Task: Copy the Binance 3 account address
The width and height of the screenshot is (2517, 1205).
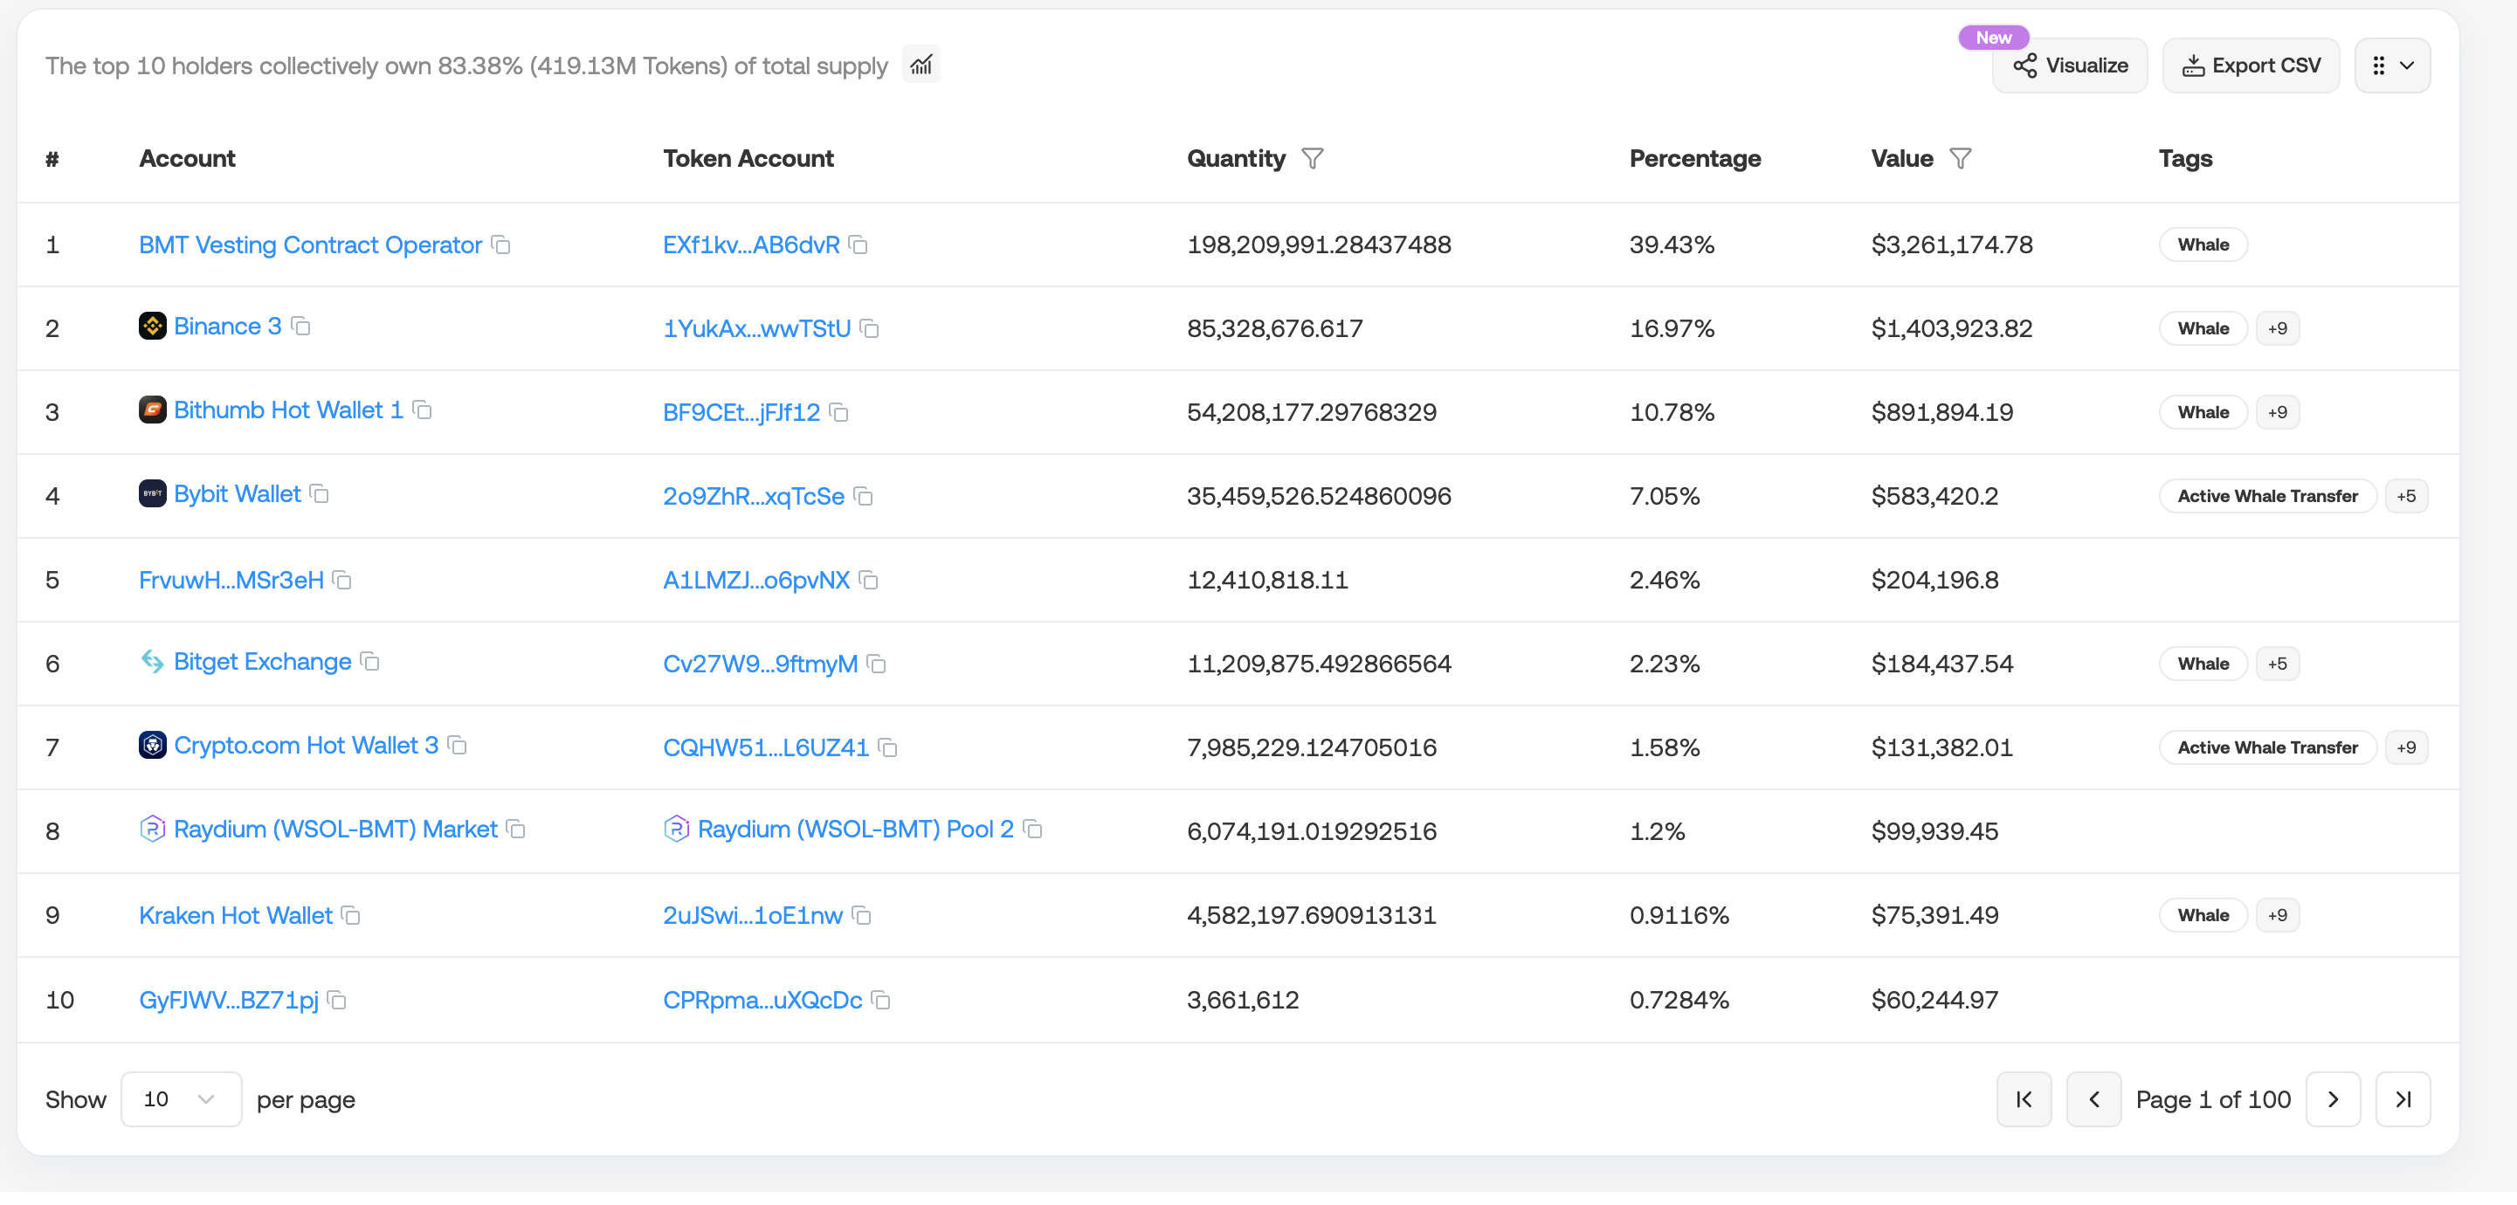Action: pyautogui.click(x=301, y=327)
